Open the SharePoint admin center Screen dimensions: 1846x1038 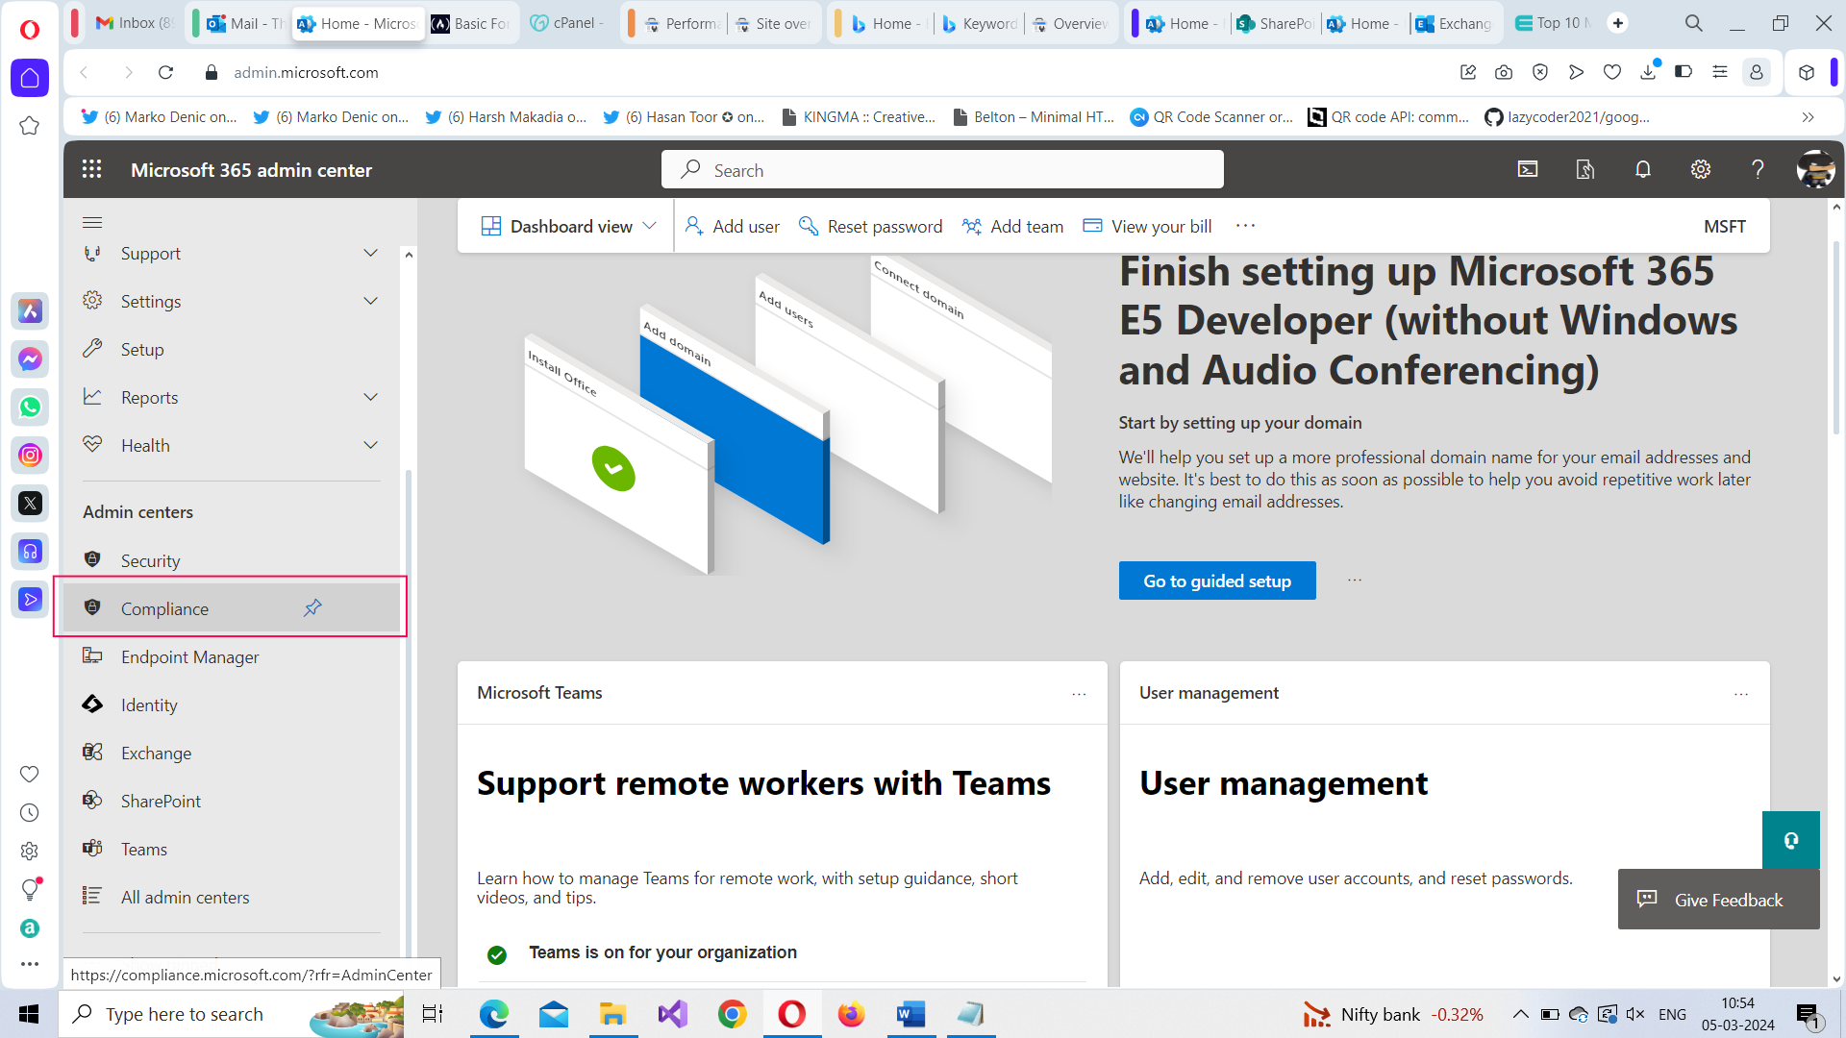tap(161, 801)
